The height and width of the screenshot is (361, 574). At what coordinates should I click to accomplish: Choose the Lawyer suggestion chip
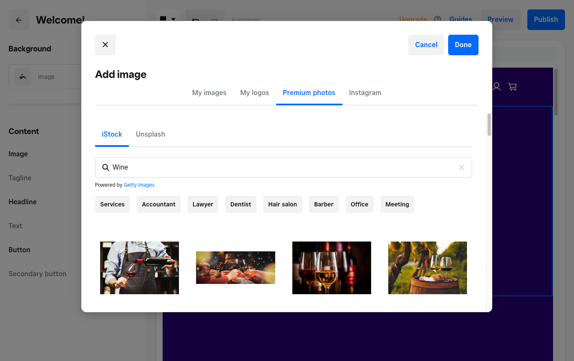[x=203, y=204]
